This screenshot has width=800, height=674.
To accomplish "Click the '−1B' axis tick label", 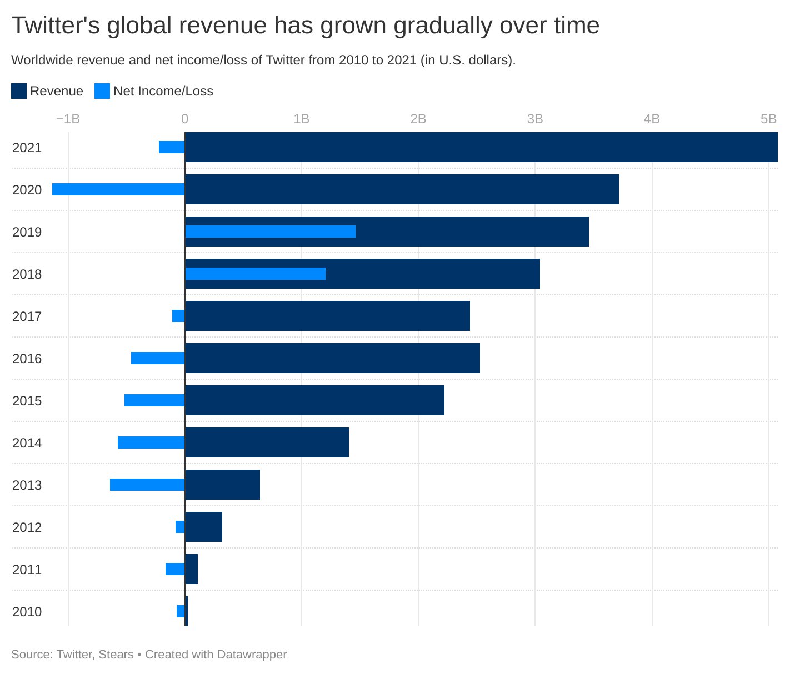I will coord(68,119).
